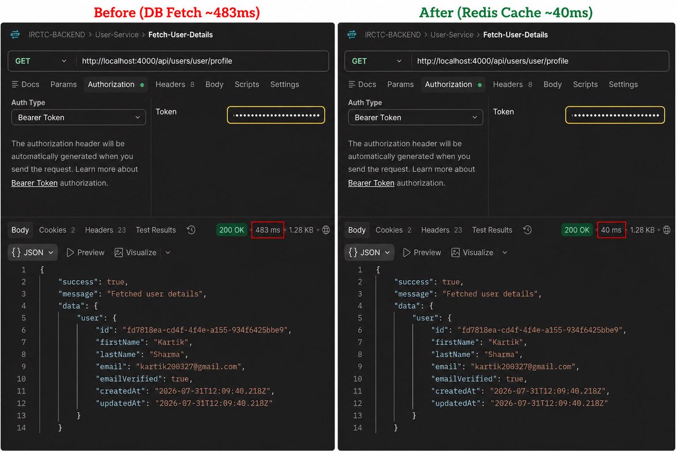Click Preview play icon in right panel
This screenshot has width=677, height=451.
[x=407, y=253]
